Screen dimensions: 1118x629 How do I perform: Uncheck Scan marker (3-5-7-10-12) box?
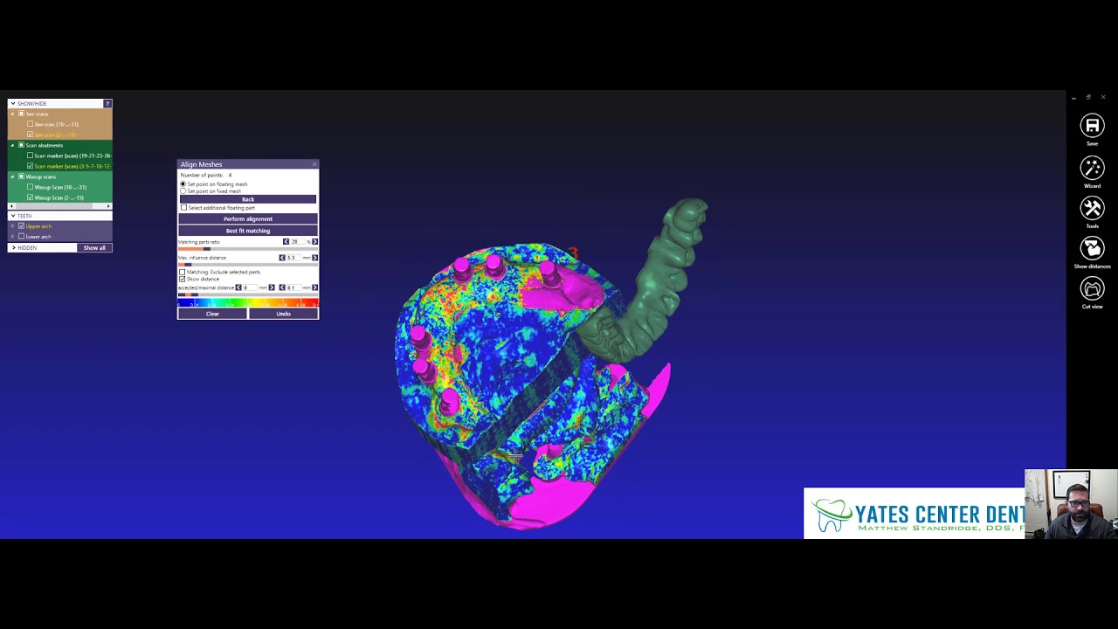tap(30, 166)
